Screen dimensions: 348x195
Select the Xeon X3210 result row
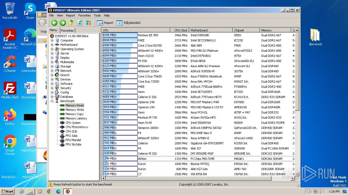click(198, 56)
